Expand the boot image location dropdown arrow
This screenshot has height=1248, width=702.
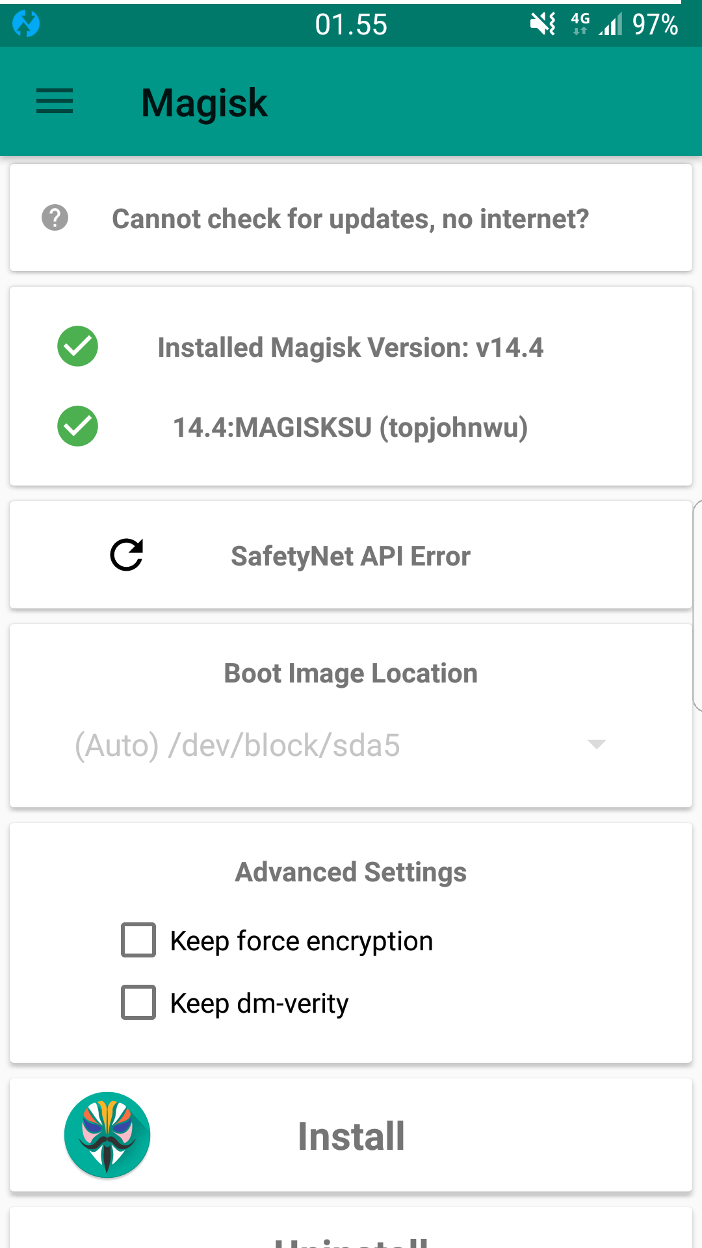click(597, 744)
